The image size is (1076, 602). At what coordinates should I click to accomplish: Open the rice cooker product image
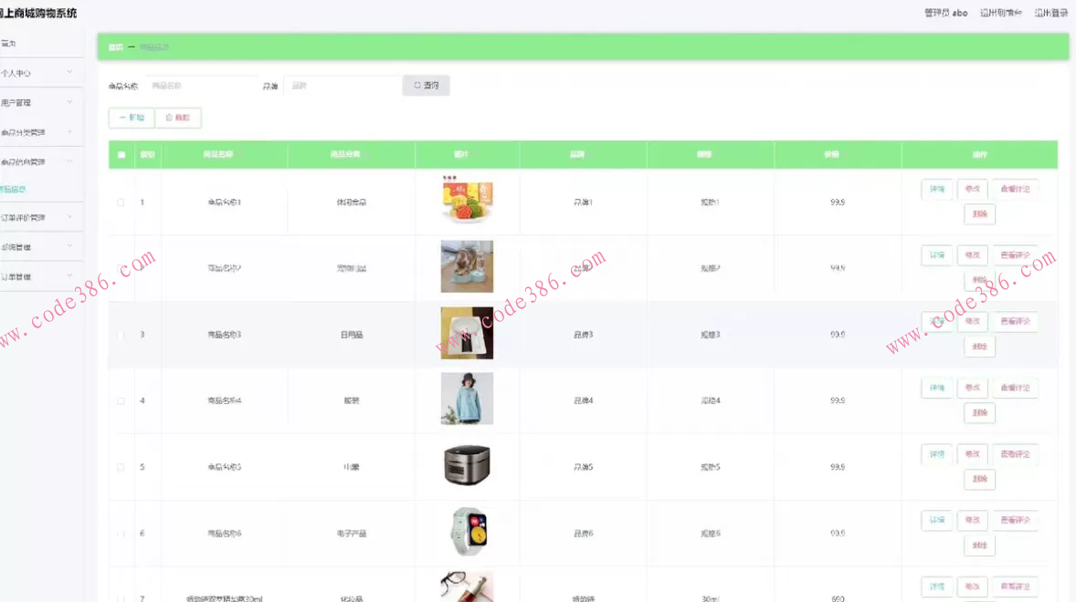[x=467, y=466]
